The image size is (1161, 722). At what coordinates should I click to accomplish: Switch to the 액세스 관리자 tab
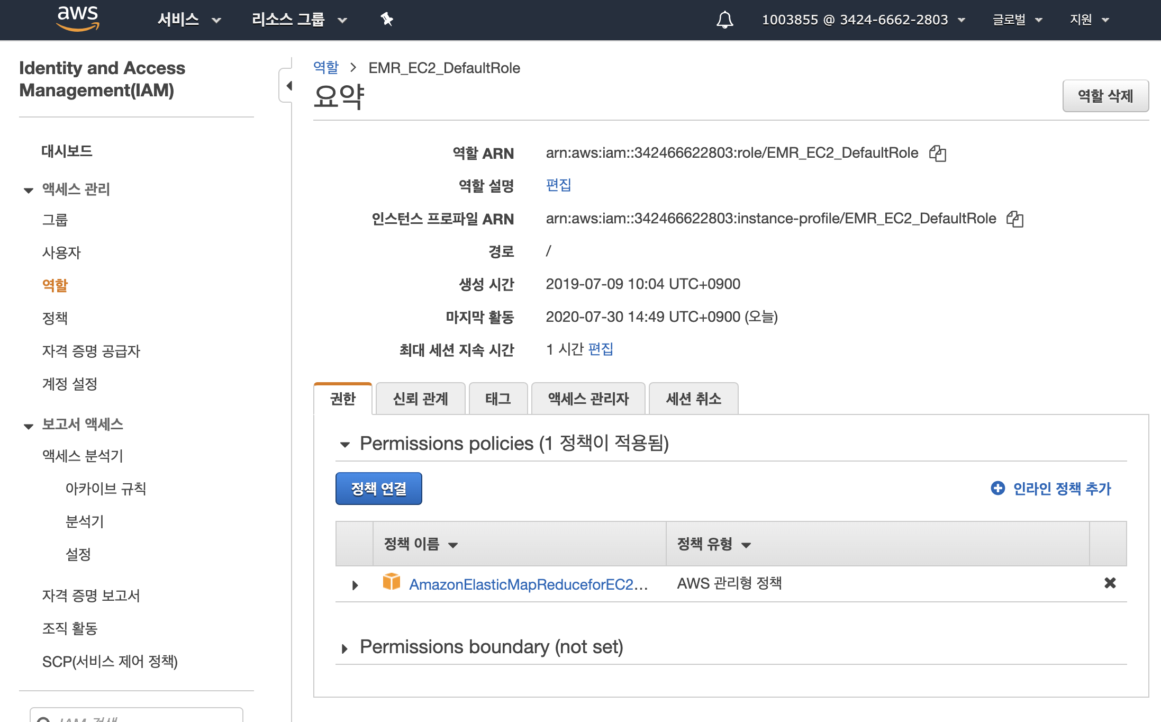[x=588, y=399]
